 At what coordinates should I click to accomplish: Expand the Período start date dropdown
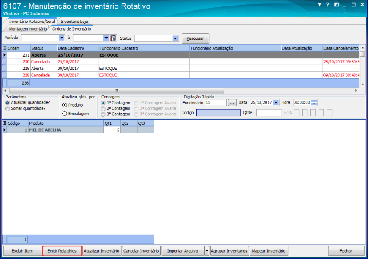coord(61,38)
